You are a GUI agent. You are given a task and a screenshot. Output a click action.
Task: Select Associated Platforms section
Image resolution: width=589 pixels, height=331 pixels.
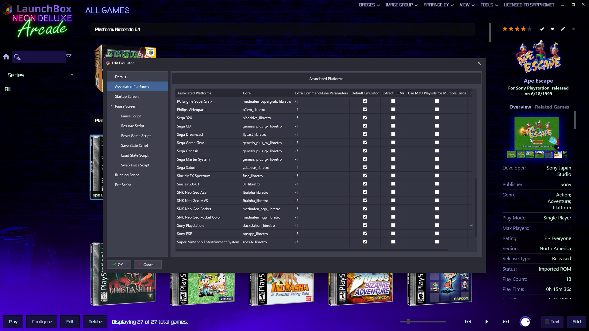(137, 87)
